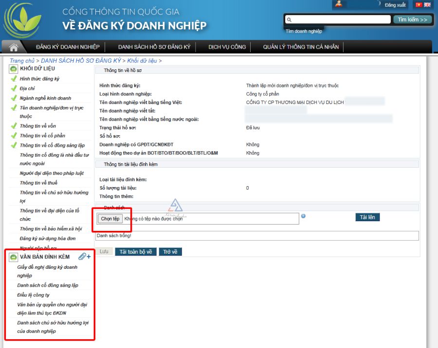Collapse the KHỐI DỮ LIỆU section
Screen dimensions: 438x348
pyautogui.click(x=14, y=69)
